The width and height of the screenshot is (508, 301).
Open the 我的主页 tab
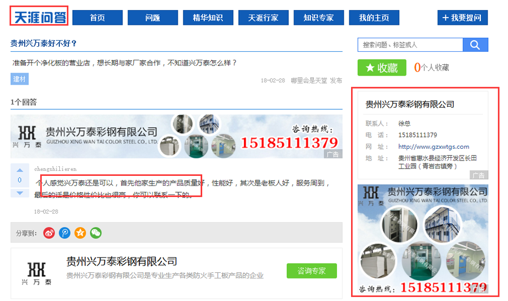374,17
